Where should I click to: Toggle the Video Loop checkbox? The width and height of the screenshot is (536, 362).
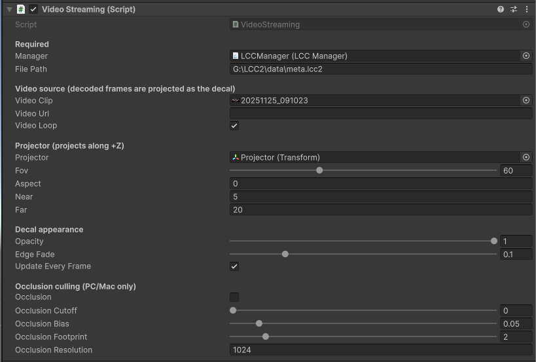click(x=234, y=126)
